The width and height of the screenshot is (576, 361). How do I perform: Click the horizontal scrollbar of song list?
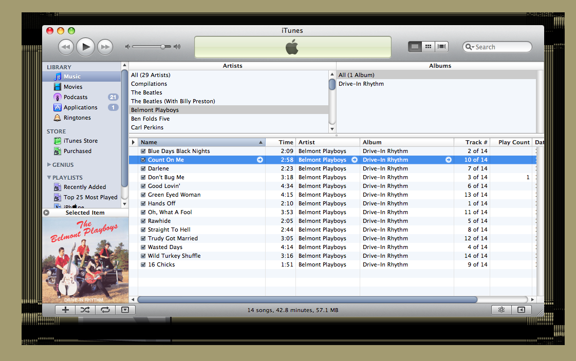point(307,300)
